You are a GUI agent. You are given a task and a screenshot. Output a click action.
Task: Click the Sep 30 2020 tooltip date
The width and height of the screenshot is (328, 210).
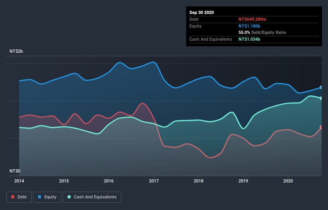(201, 12)
